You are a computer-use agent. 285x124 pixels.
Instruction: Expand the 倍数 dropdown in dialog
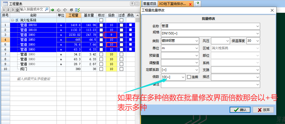[183, 77]
